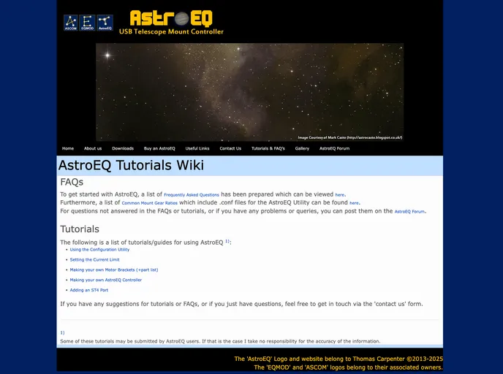The width and height of the screenshot is (503, 374).
Task: Click the nebula banner image
Action: pos(249,92)
